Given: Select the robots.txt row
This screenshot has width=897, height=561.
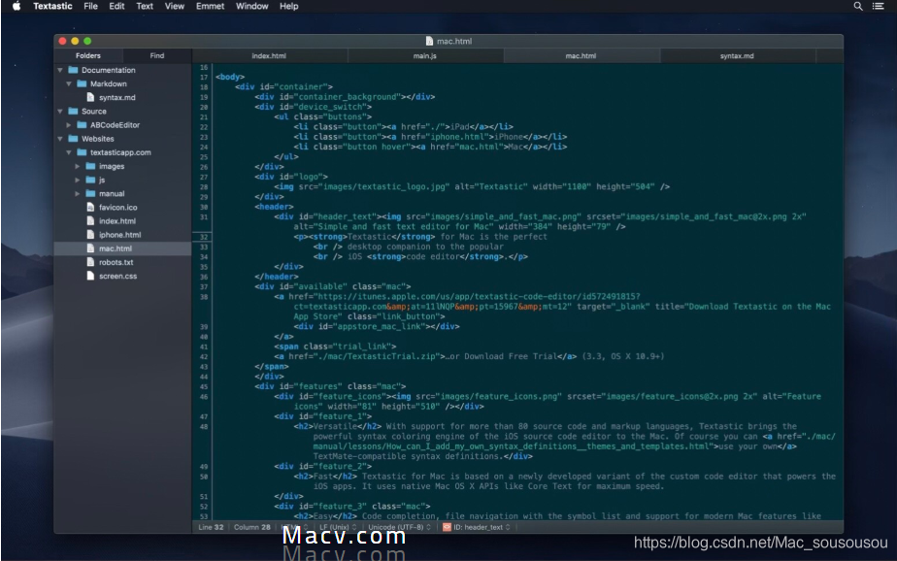Looking at the screenshot, I should coord(123,262).
